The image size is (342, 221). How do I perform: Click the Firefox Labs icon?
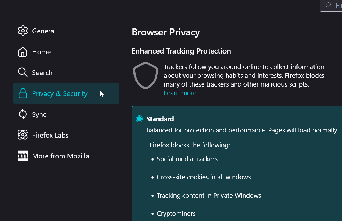[23, 135]
